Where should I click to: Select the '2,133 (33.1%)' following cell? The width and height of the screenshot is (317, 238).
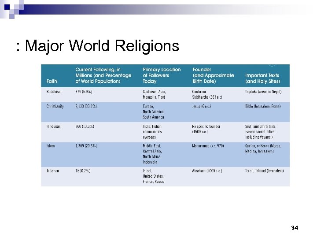pyautogui.click(x=86, y=107)
